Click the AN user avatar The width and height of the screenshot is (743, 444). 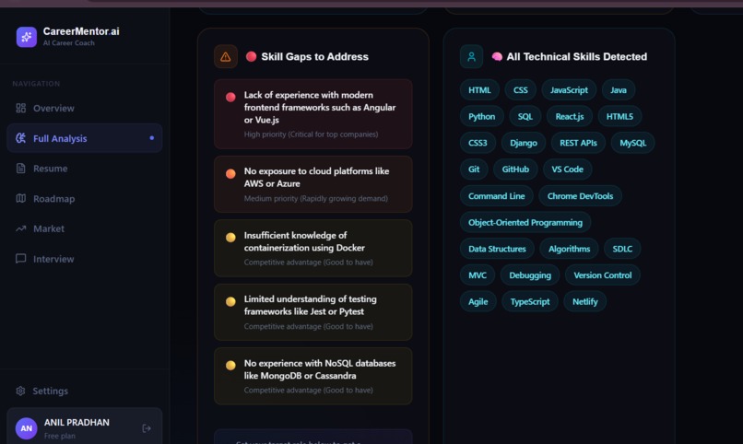coord(27,428)
